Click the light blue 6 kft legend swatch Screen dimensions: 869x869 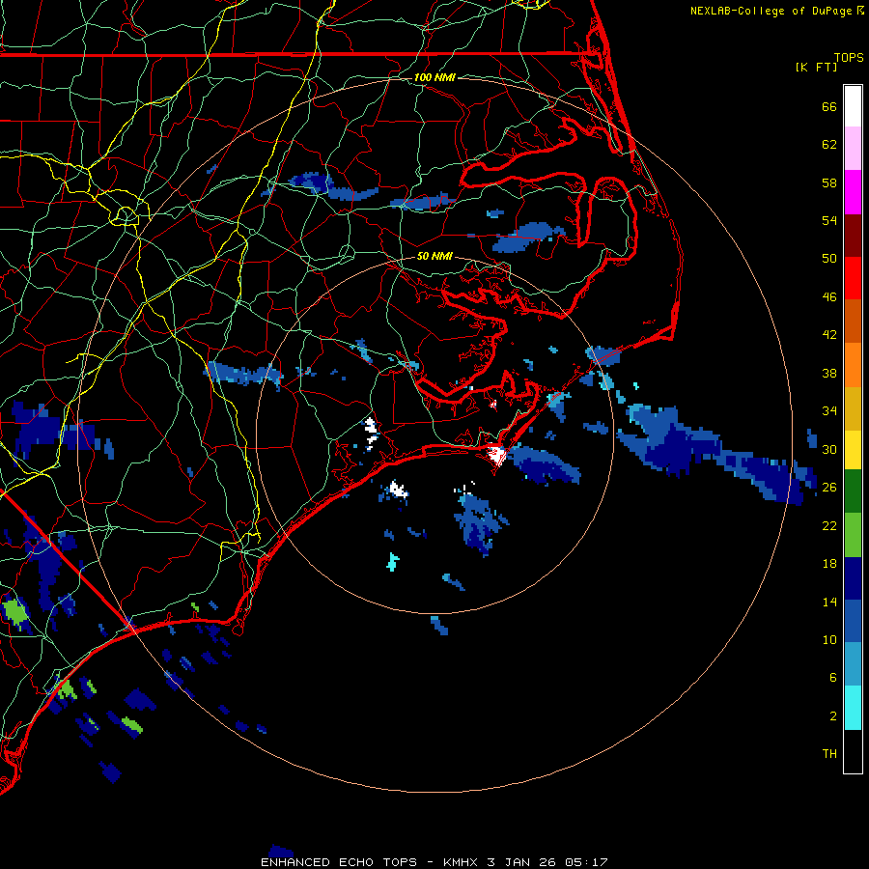pyautogui.click(x=853, y=664)
